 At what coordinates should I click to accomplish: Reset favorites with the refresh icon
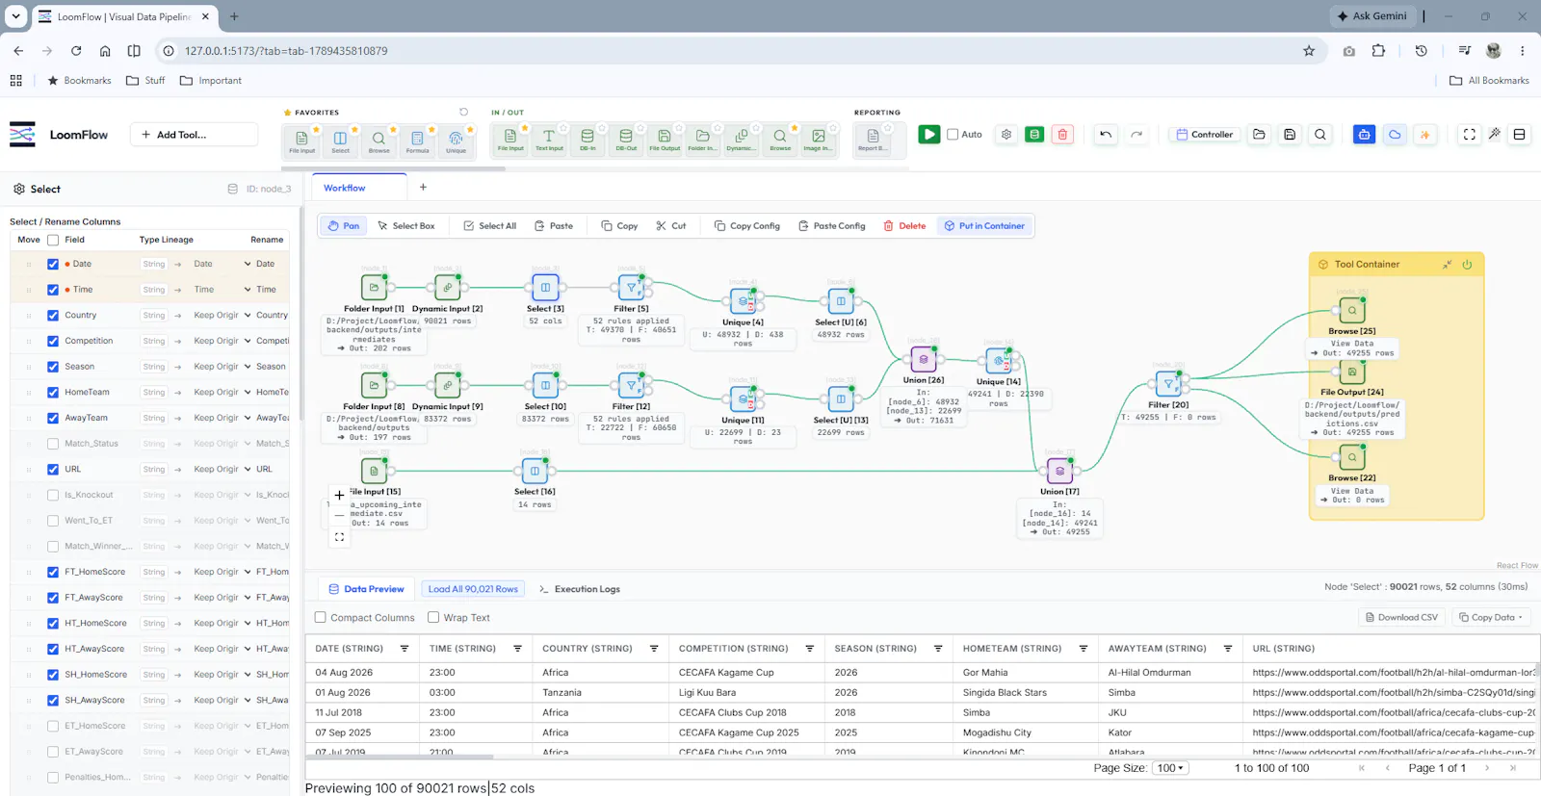[463, 112]
